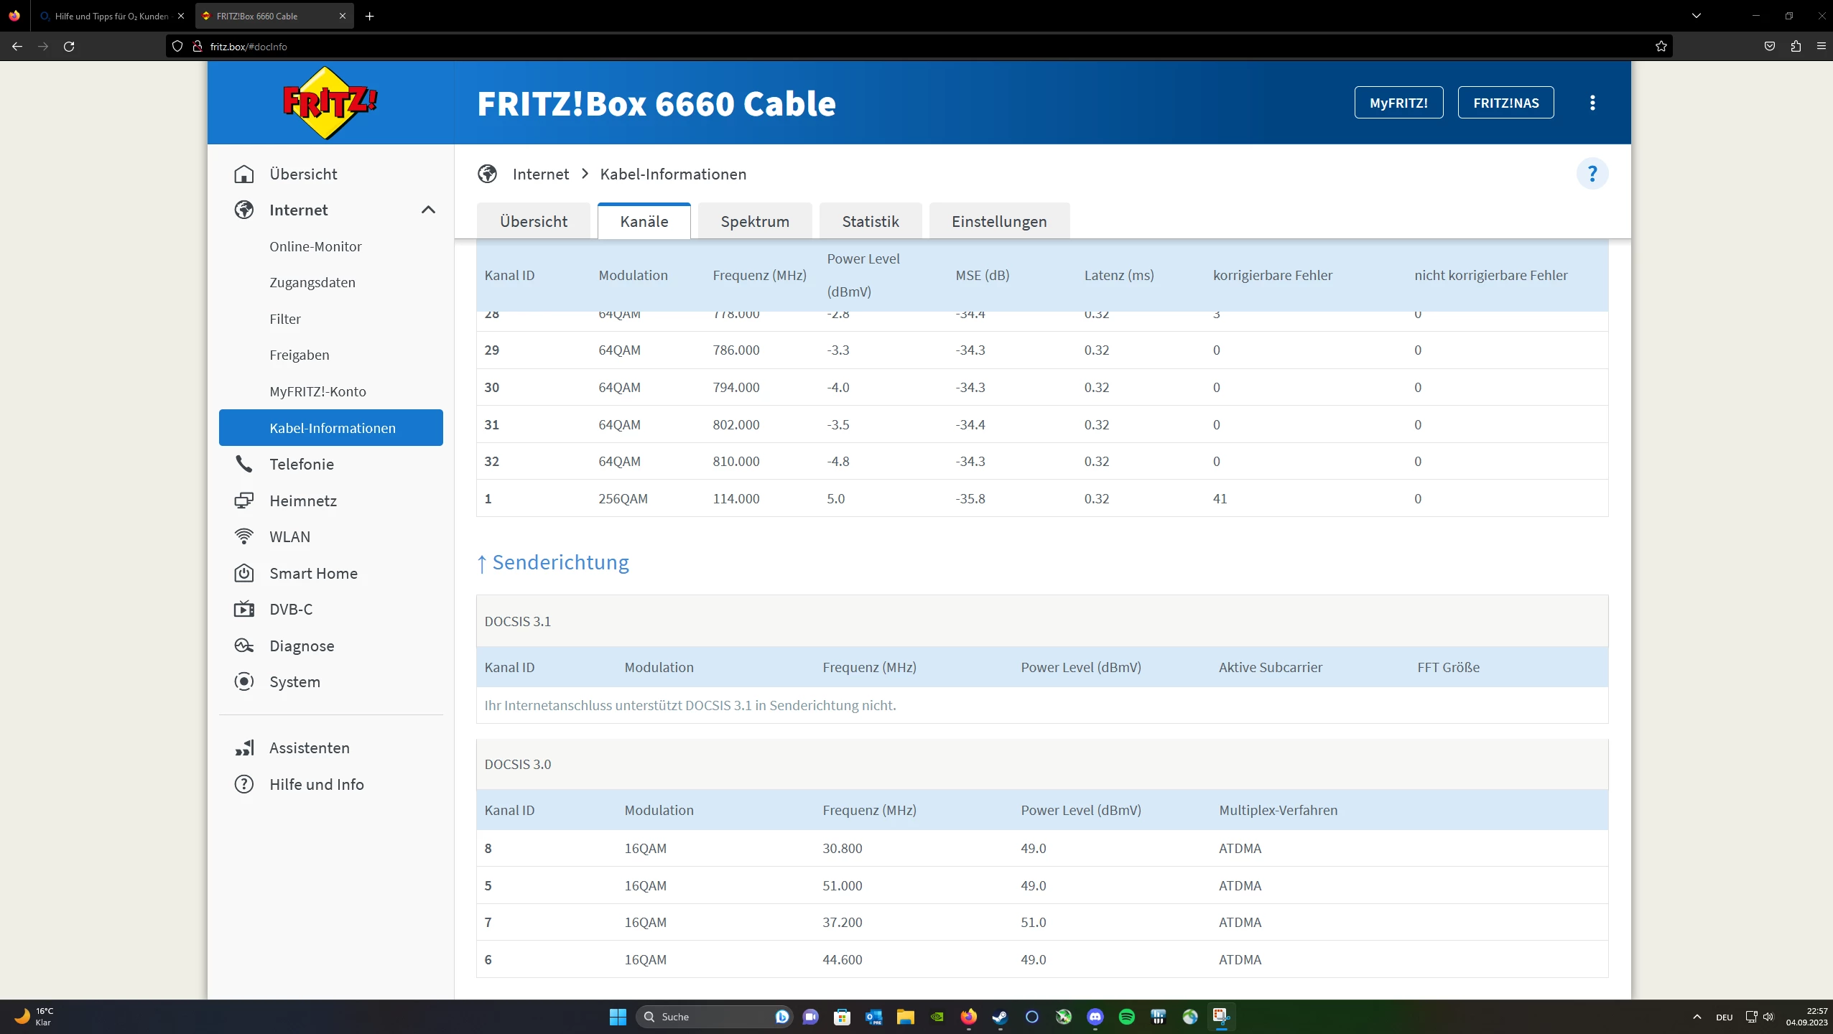The height and width of the screenshot is (1034, 1833).
Task: Collapse the Internet menu section
Action: [428, 210]
